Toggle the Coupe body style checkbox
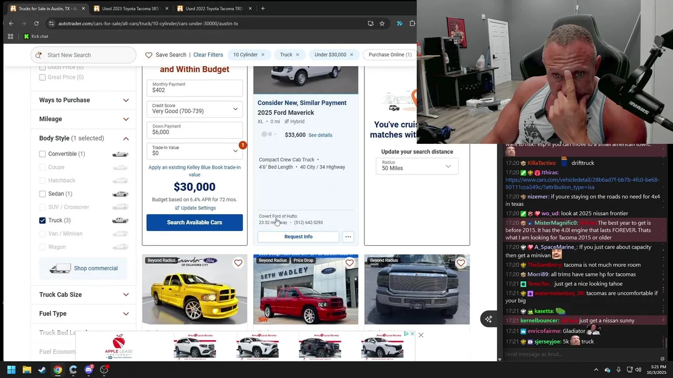673x378 pixels. pyautogui.click(x=43, y=167)
